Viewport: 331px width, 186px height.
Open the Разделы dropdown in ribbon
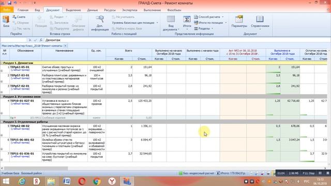coord(204,28)
